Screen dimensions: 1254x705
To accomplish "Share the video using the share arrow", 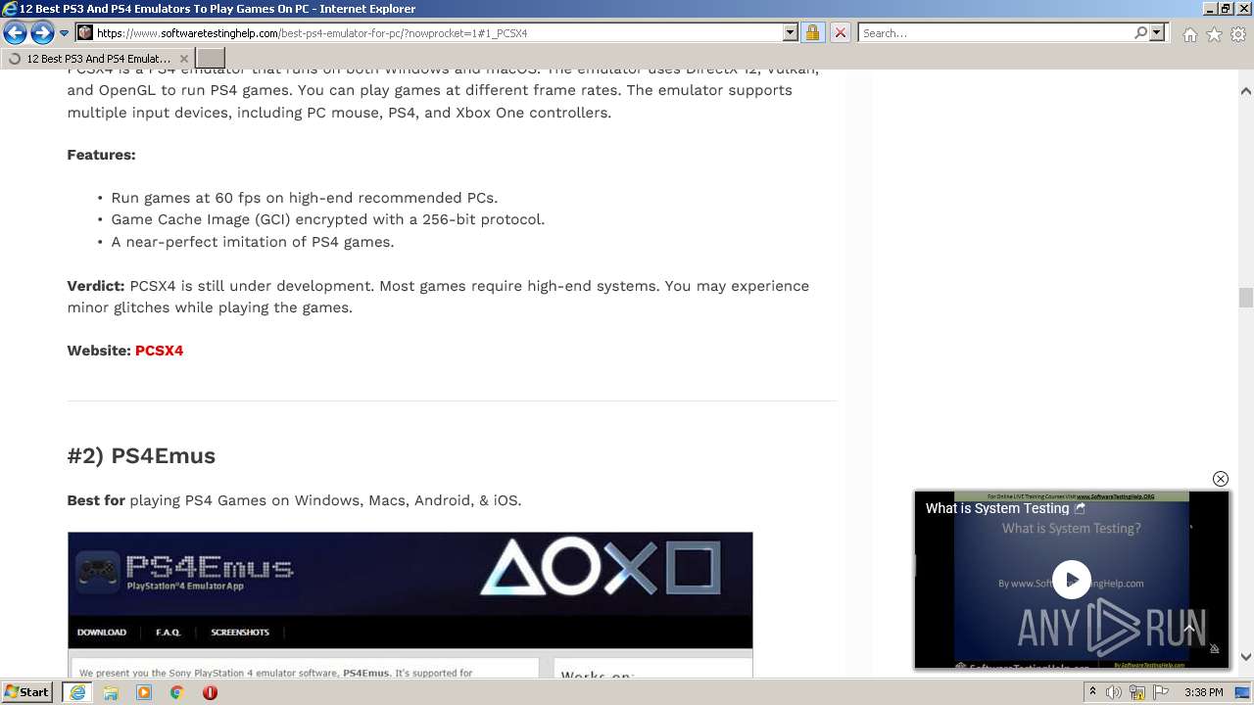I will [1080, 508].
